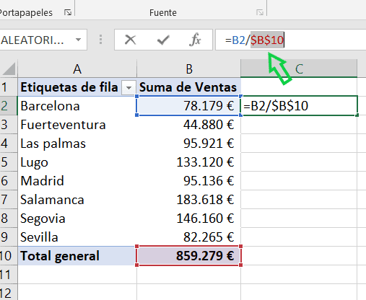Viewport: 366px width, 300px height.
Task: Click the cell with 183.618 €
Action: [188, 200]
